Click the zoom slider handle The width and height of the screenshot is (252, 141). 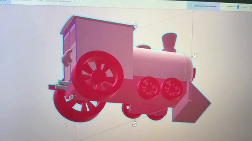tap(238, 7)
